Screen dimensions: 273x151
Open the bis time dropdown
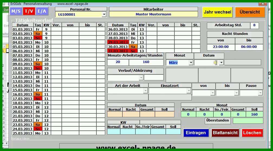(236, 93)
